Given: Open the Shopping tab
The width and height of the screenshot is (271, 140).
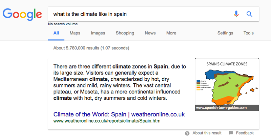Looking at the screenshot, I should 125,33.
